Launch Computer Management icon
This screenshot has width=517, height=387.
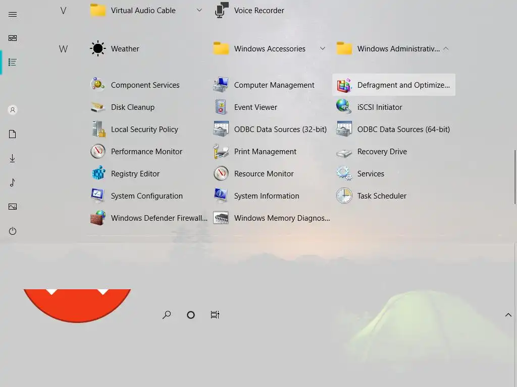(x=221, y=85)
